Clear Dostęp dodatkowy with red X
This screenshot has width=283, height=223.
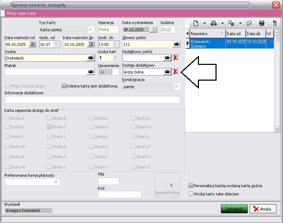tap(176, 72)
